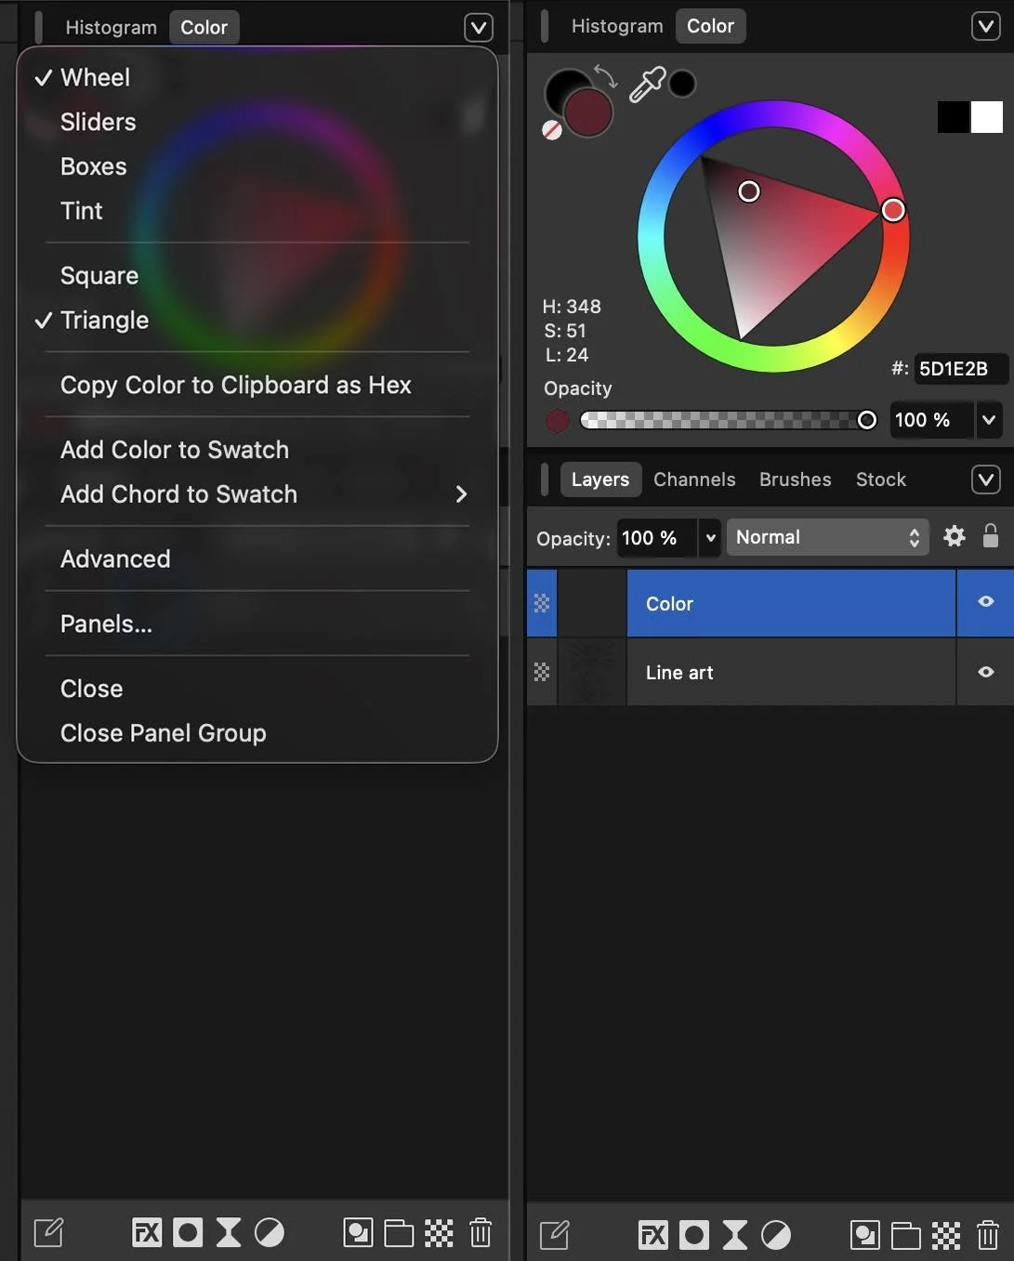Switch to the Channels tab
The height and width of the screenshot is (1261, 1014).
point(694,479)
